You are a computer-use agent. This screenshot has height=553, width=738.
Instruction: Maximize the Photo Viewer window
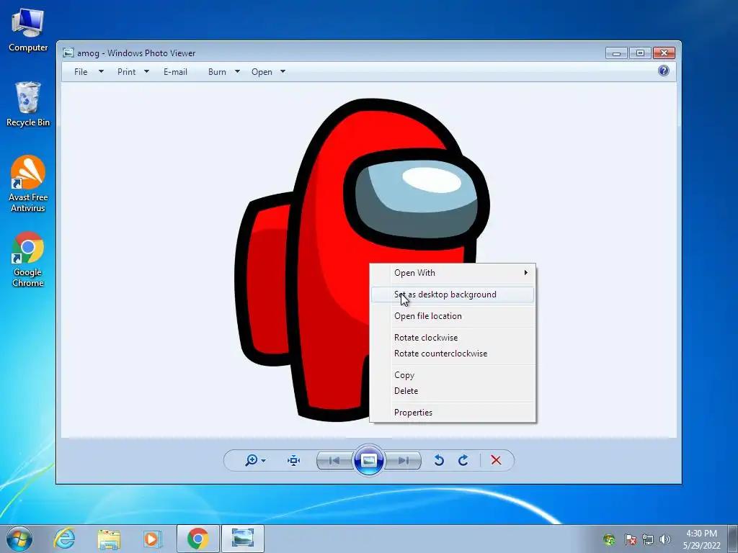(640, 53)
